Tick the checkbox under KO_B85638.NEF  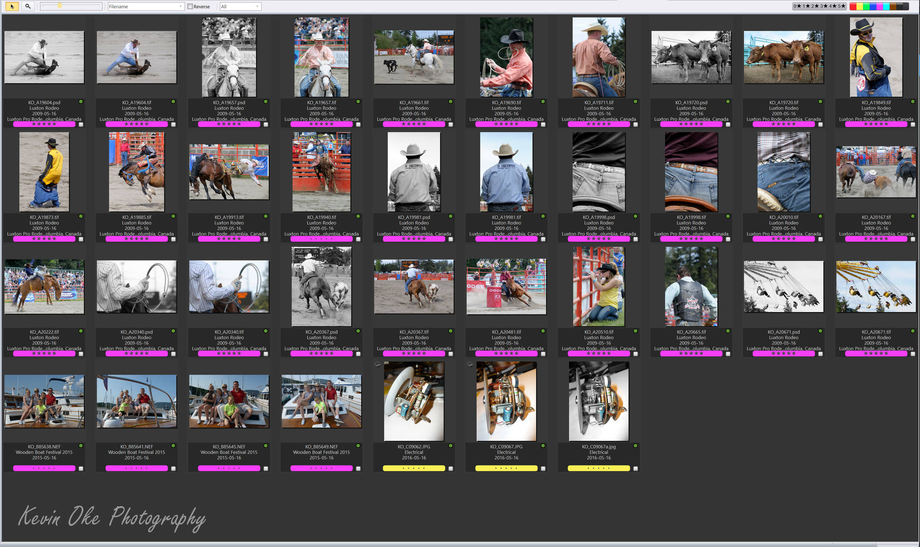(x=81, y=468)
